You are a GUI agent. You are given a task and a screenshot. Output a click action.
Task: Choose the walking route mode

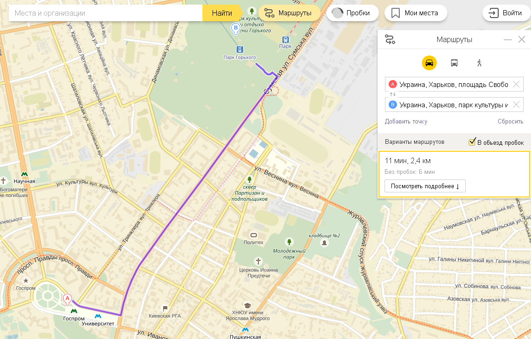[x=479, y=63]
